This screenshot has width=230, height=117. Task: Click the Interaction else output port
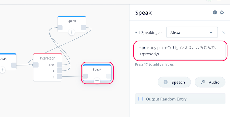59,65
